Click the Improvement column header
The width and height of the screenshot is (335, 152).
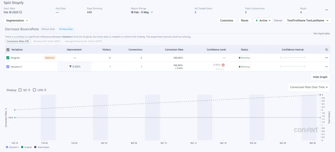(x=74, y=50)
